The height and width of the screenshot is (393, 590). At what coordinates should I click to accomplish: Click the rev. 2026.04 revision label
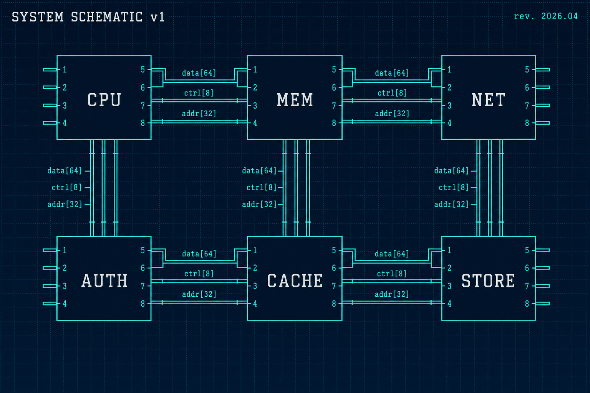(x=546, y=16)
